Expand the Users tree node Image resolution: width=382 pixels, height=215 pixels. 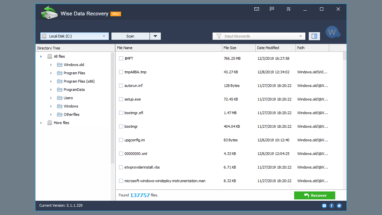(51, 98)
